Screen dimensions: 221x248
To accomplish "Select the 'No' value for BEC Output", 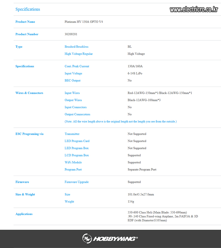I will [x=130, y=80].
